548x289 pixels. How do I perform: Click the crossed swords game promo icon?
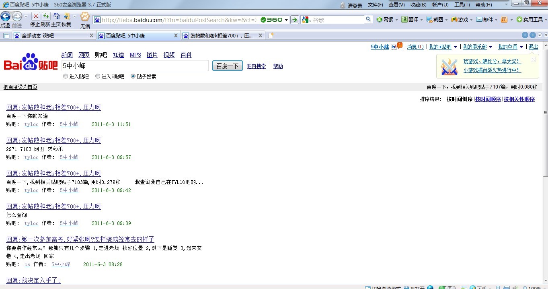click(449, 66)
